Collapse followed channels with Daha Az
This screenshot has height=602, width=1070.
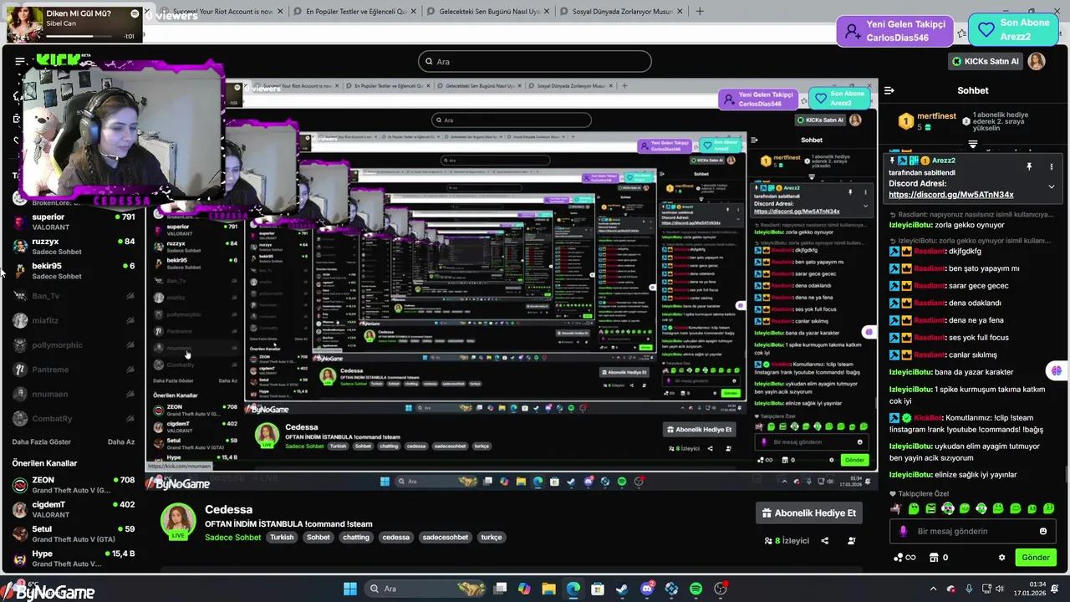coord(121,441)
